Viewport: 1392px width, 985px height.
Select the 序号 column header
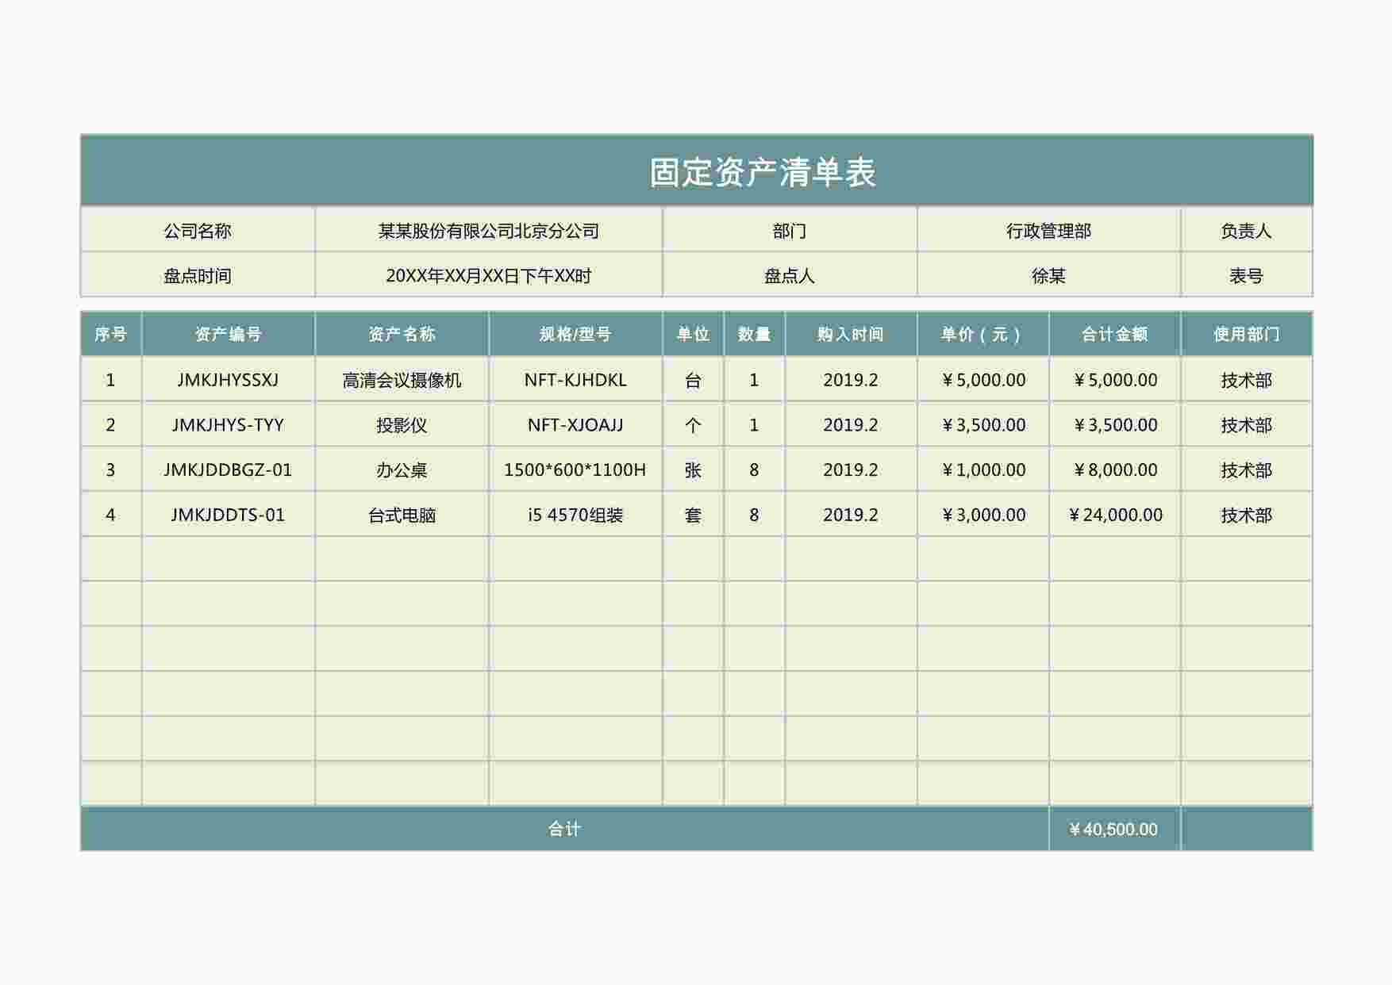coord(111,334)
